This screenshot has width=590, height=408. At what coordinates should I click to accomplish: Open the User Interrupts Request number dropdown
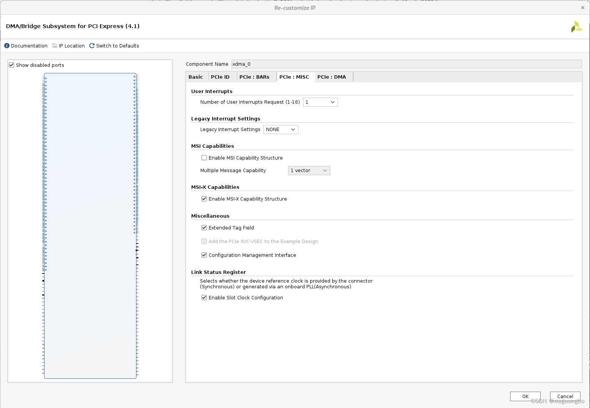pos(320,102)
